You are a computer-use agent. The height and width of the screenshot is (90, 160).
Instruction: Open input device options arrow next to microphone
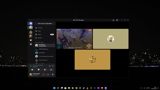click(x=45, y=74)
